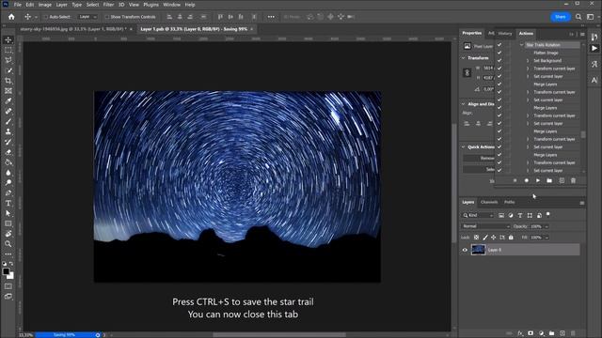Toggle checkmark beside Set Background step
602x338 pixels.
click(499, 60)
